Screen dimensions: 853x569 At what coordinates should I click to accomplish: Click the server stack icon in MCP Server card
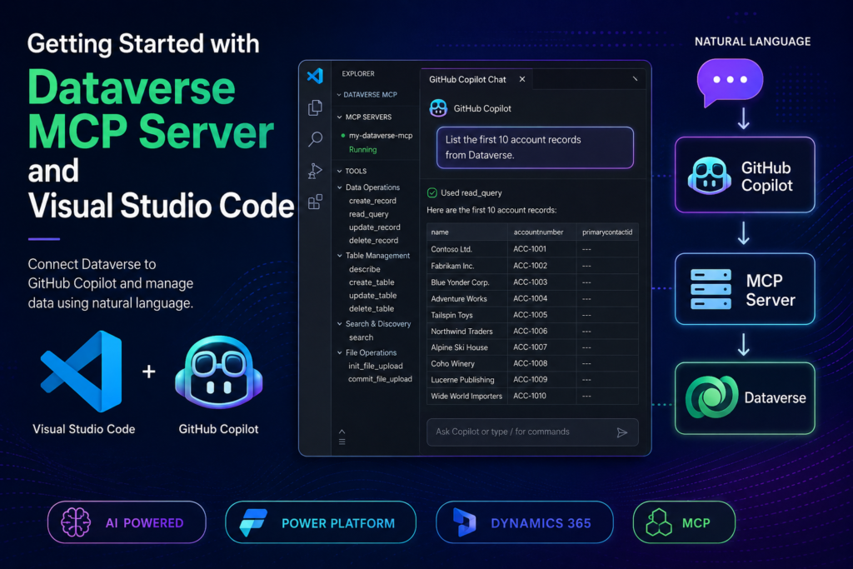711,289
